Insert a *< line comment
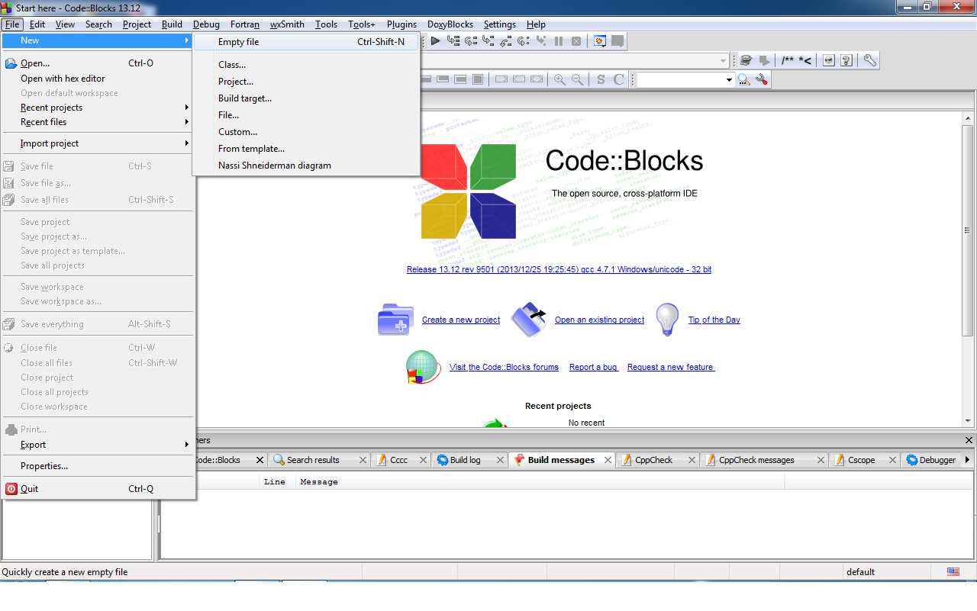The image size is (977, 611). (805, 60)
